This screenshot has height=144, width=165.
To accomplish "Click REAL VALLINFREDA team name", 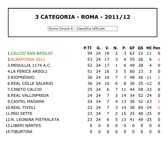I will [30, 96].
